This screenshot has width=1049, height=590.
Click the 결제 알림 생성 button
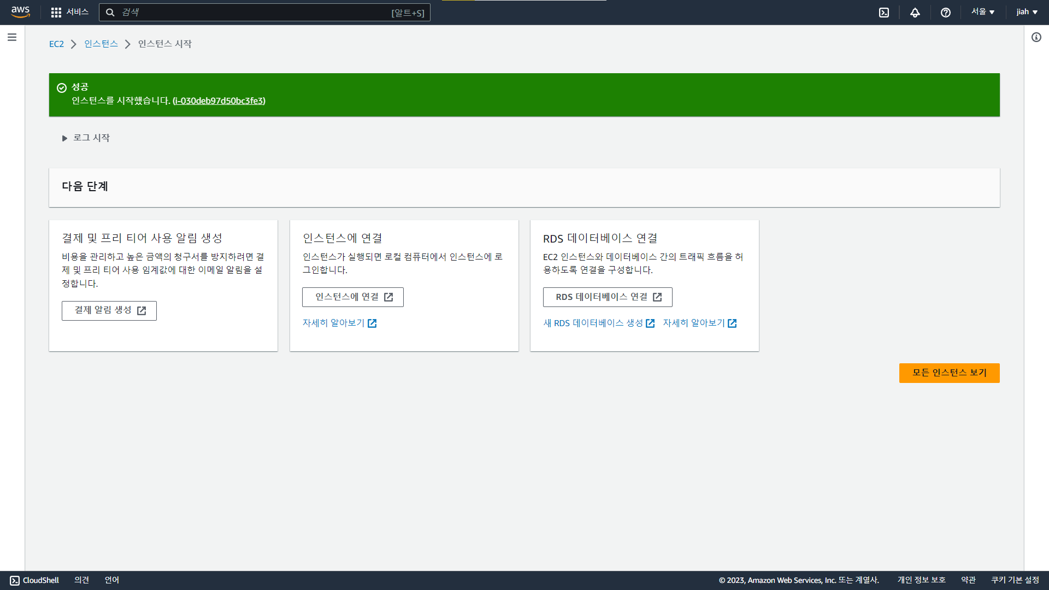tap(109, 311)
